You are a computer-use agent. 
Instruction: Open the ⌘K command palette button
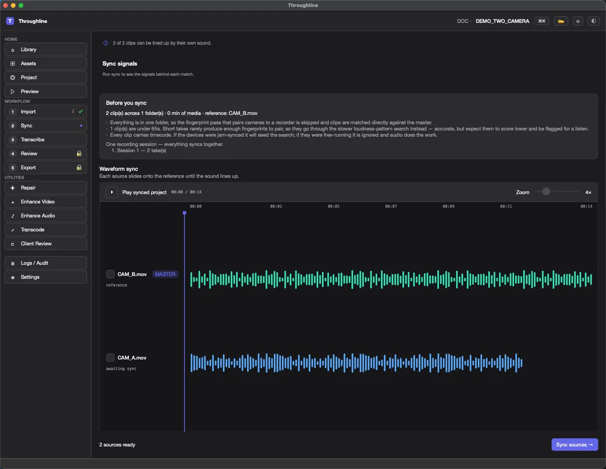click(542, 21)
